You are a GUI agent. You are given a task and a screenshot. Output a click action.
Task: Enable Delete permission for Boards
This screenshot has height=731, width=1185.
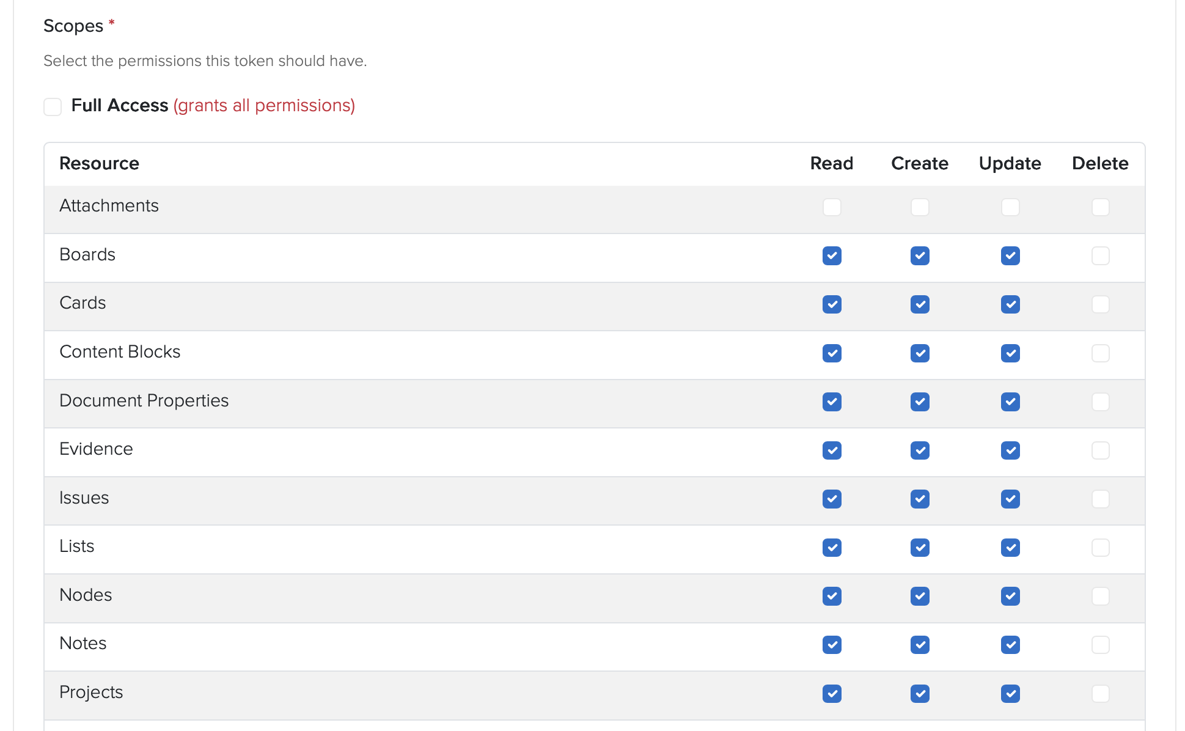click(x=1100, y=255)
